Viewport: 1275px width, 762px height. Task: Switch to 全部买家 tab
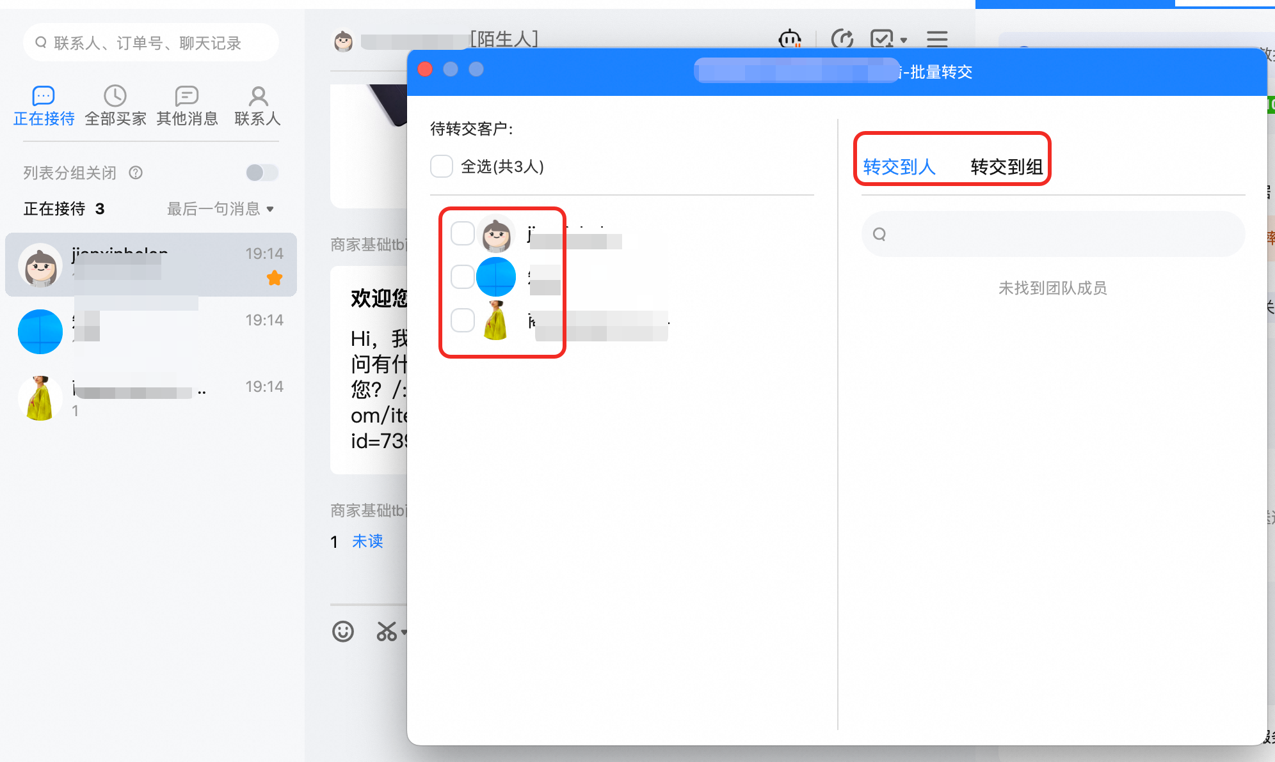(x=115, y=106)
